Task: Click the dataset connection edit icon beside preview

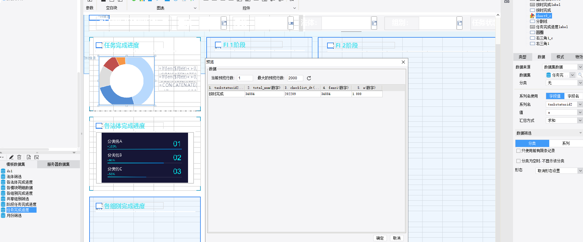Action: [37, 157]
